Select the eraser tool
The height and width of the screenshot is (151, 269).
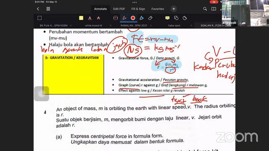150,18
